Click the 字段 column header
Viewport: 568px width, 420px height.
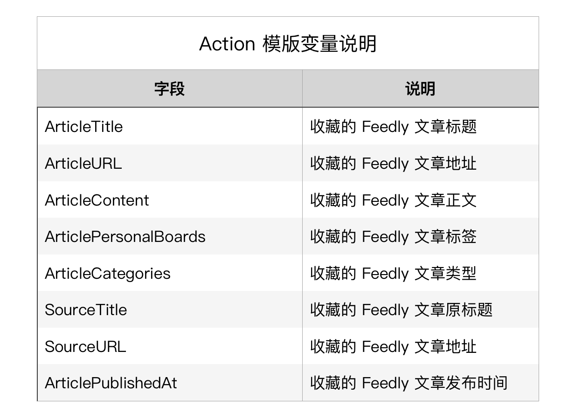169,89
